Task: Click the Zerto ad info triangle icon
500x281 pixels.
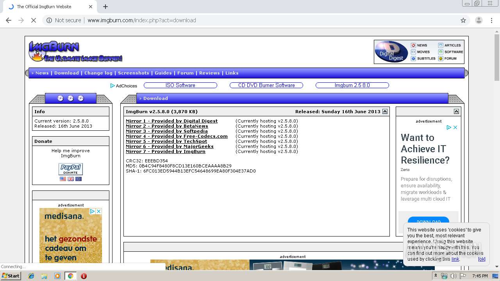Action: (x=449, y=127)
